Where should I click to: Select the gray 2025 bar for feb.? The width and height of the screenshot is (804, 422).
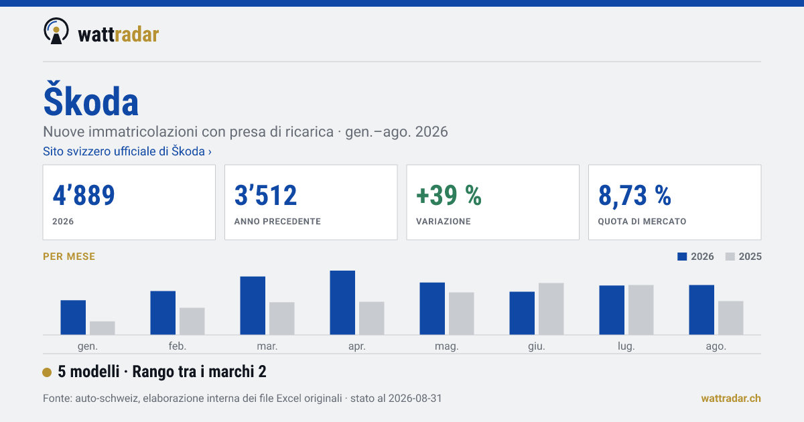point(192,322)
